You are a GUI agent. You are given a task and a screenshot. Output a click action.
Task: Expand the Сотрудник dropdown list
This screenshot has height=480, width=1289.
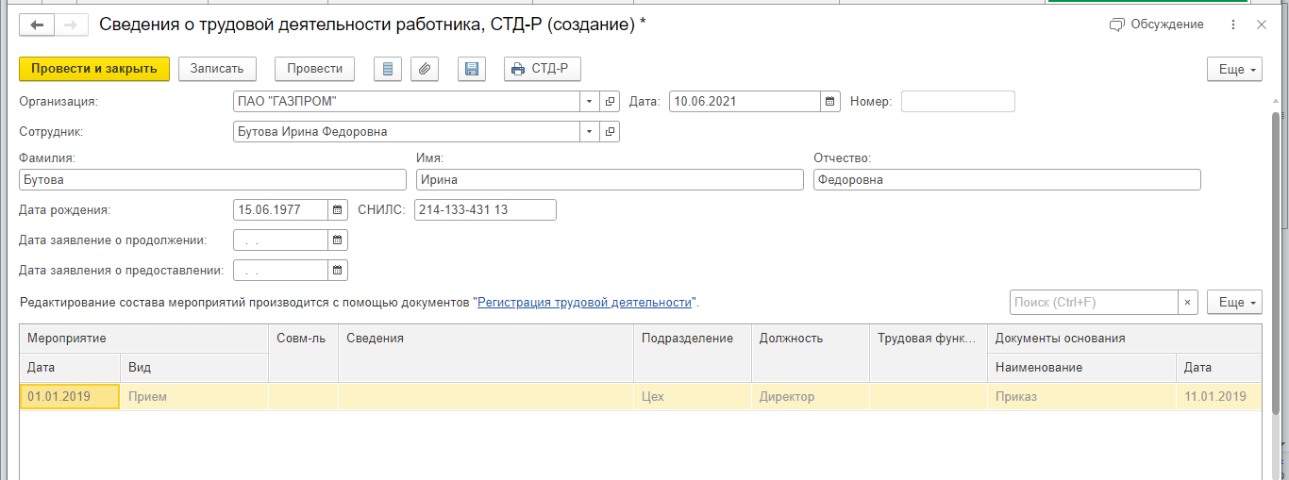tap(589, 132)
